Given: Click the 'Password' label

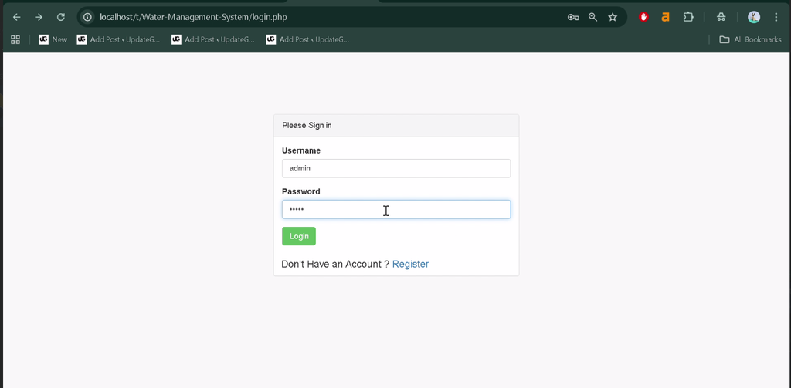Looking at the screenshot, I should click(300, 191).
